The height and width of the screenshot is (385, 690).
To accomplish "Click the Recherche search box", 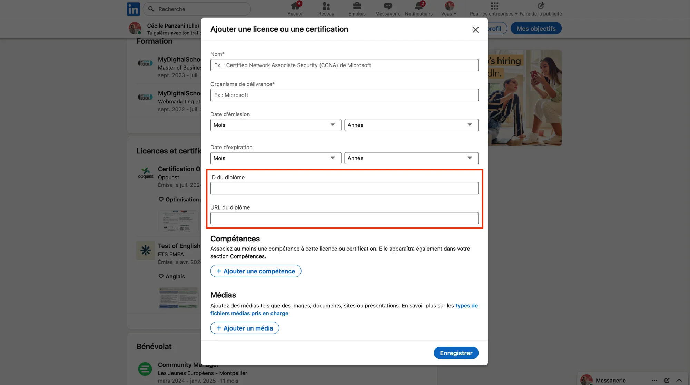I will (x=197, y=9).
